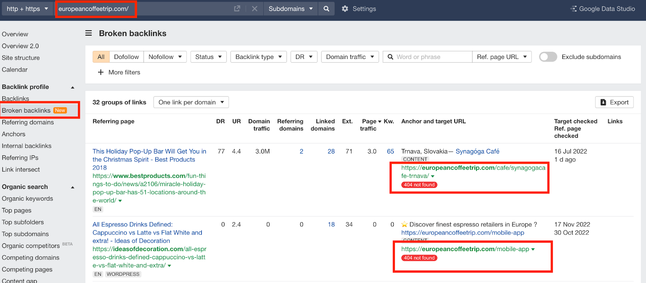Viewport: 646px width, 283px height.
Task: Select the Dofollow filter
Action: click(126, 57)
